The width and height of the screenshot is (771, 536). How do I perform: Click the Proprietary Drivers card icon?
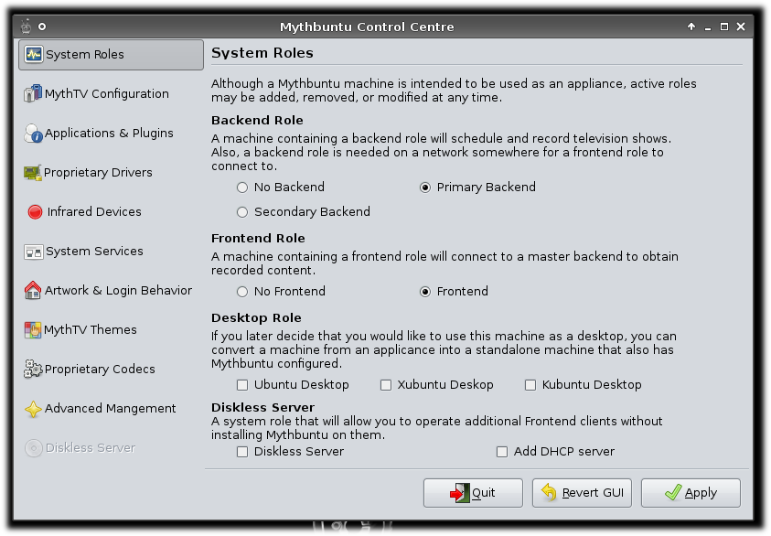(x=33, y=173)
